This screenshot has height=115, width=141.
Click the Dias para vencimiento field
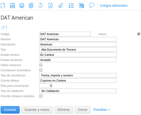pos(46,86)
